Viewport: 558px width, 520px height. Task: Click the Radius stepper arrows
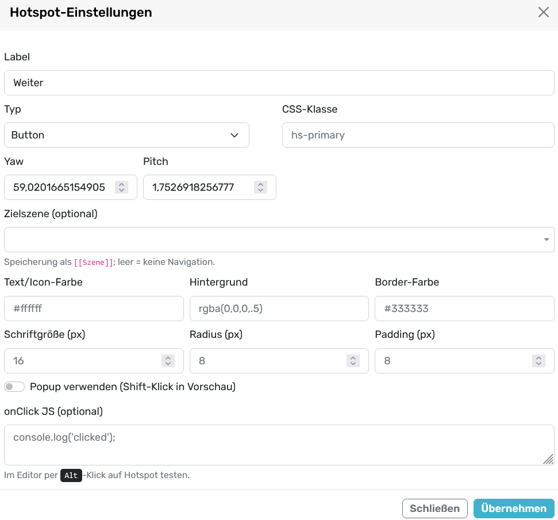click(353, 361)
